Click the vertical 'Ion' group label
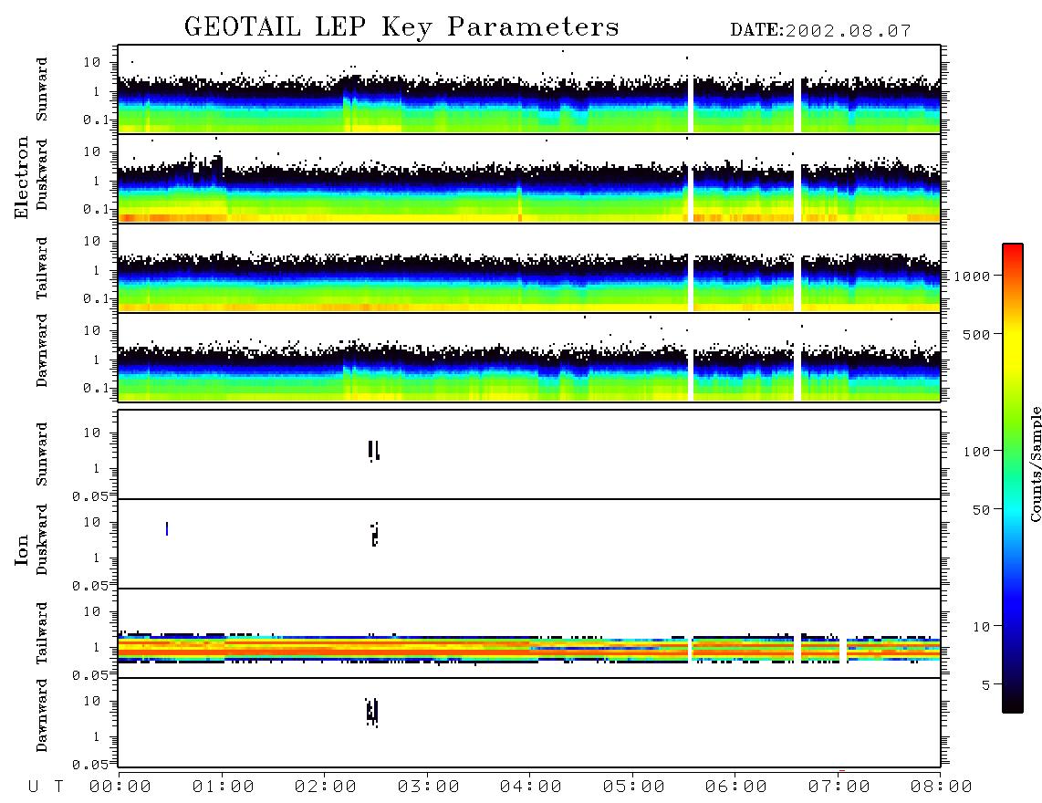 21,550
